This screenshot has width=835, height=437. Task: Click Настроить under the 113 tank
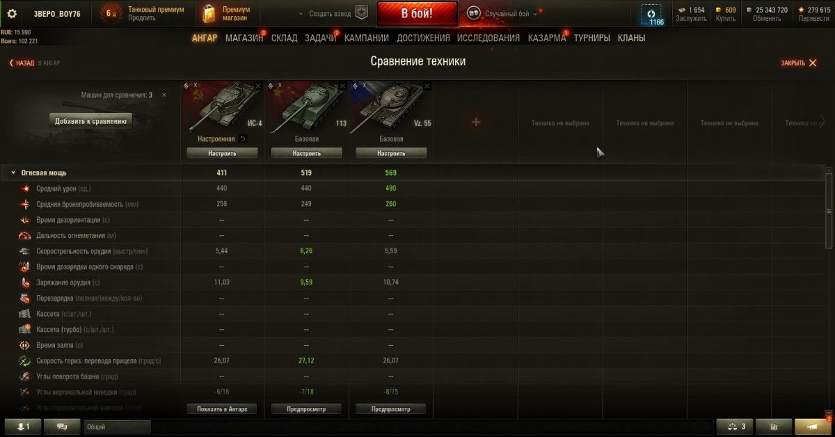pyautogui.click(x=306, y=153)
